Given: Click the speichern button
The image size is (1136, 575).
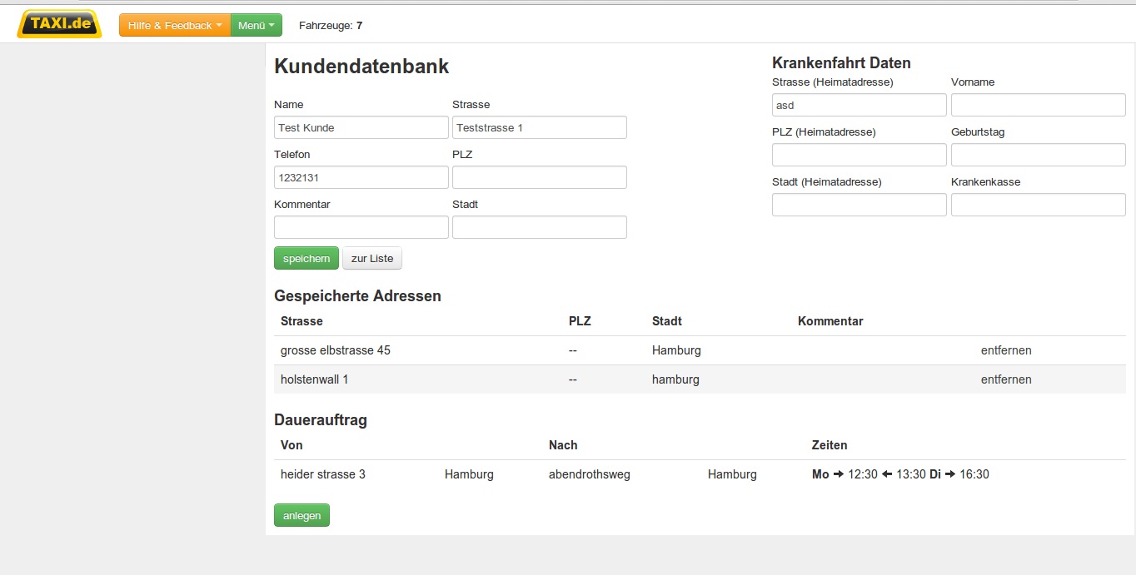Looking at the screenshot, I should pos(306,259).
